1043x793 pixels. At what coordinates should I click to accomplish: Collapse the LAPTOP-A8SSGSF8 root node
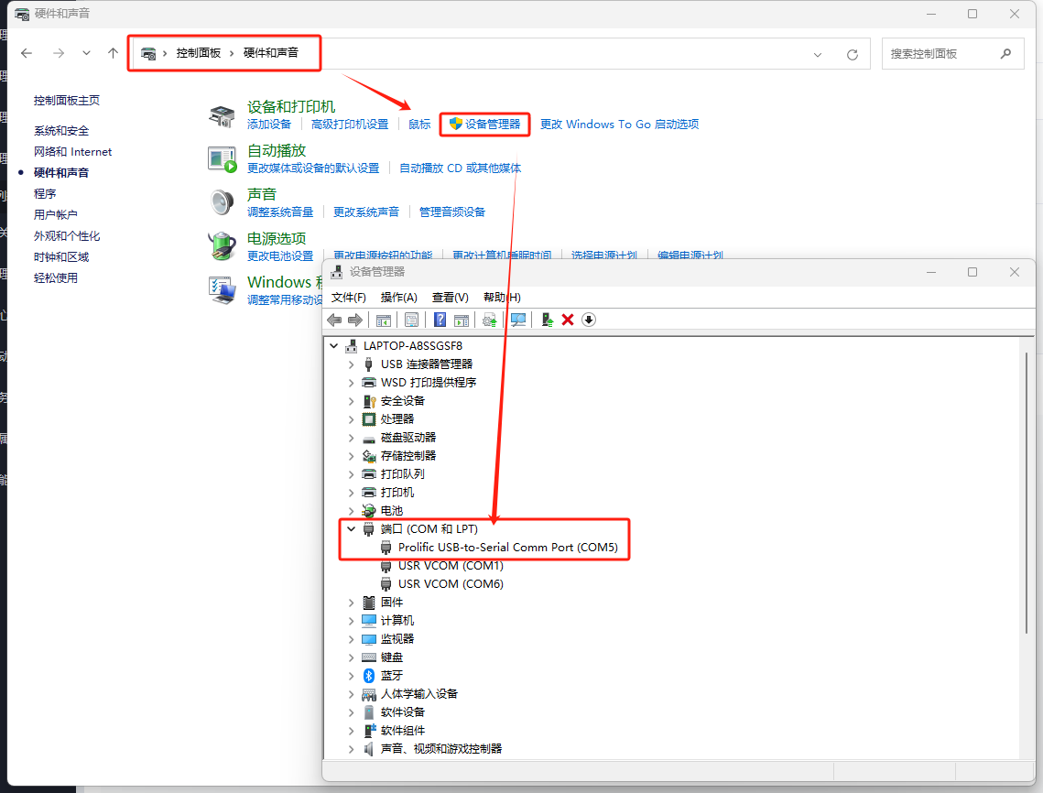click(334, 346)
